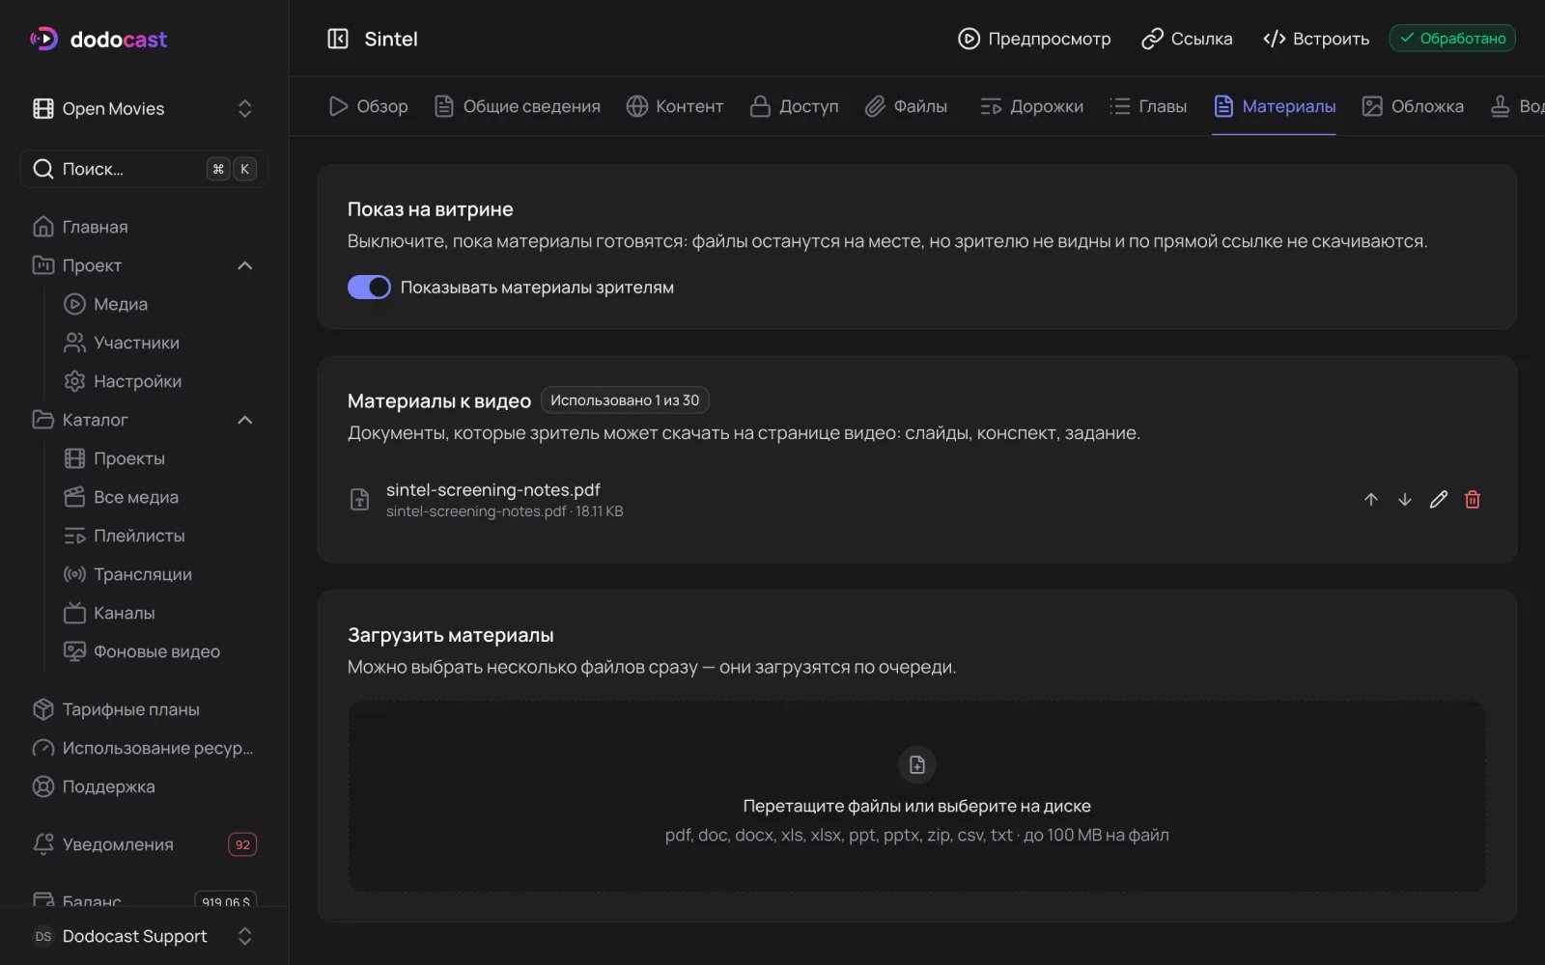This screenshot has height=965, width=1545.
Task: Collapse the Каталог section chevron
Action: click(245, 420)
